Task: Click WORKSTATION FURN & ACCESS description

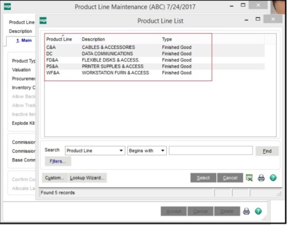Action: click(x=115, y=73)
